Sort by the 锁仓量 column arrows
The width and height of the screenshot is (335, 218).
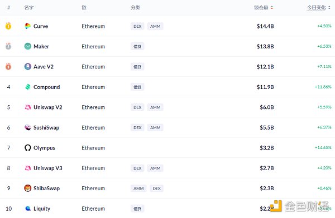pyautogui.click(x=272, y=8)
